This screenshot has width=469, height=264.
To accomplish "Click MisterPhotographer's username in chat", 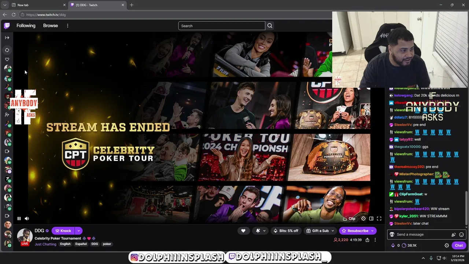I will 417,174.
